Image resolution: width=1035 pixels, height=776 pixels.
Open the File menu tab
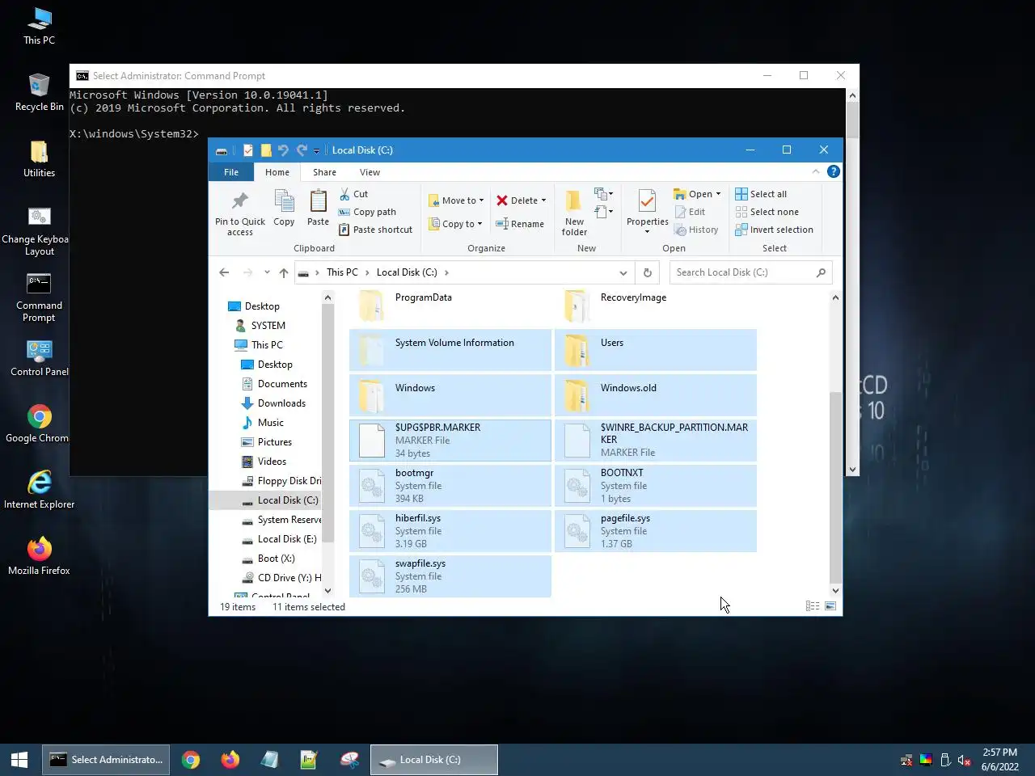[231, 172]
